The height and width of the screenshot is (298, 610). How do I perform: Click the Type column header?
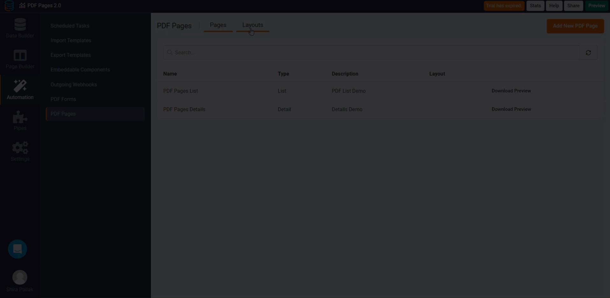click(x=283, y=74)
